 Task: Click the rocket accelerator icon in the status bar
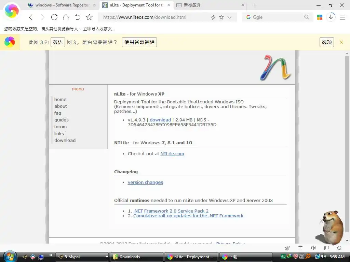287,248
